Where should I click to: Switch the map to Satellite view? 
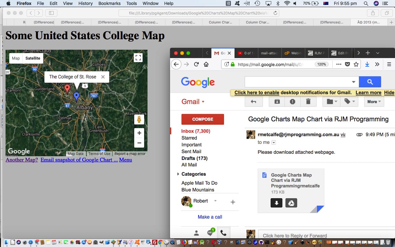[33, 58]
